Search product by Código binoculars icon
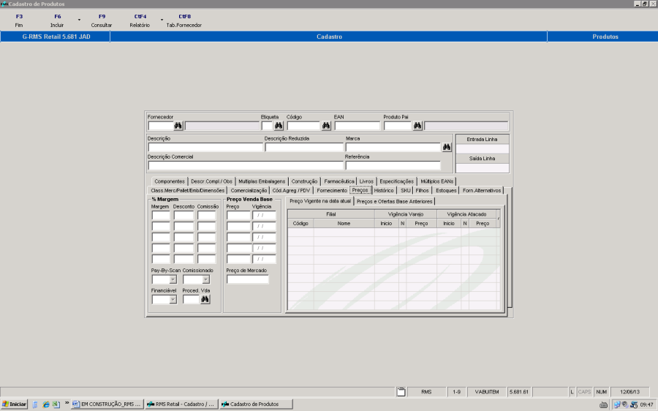The image size is (658, 411). click(x=325, y=126)
